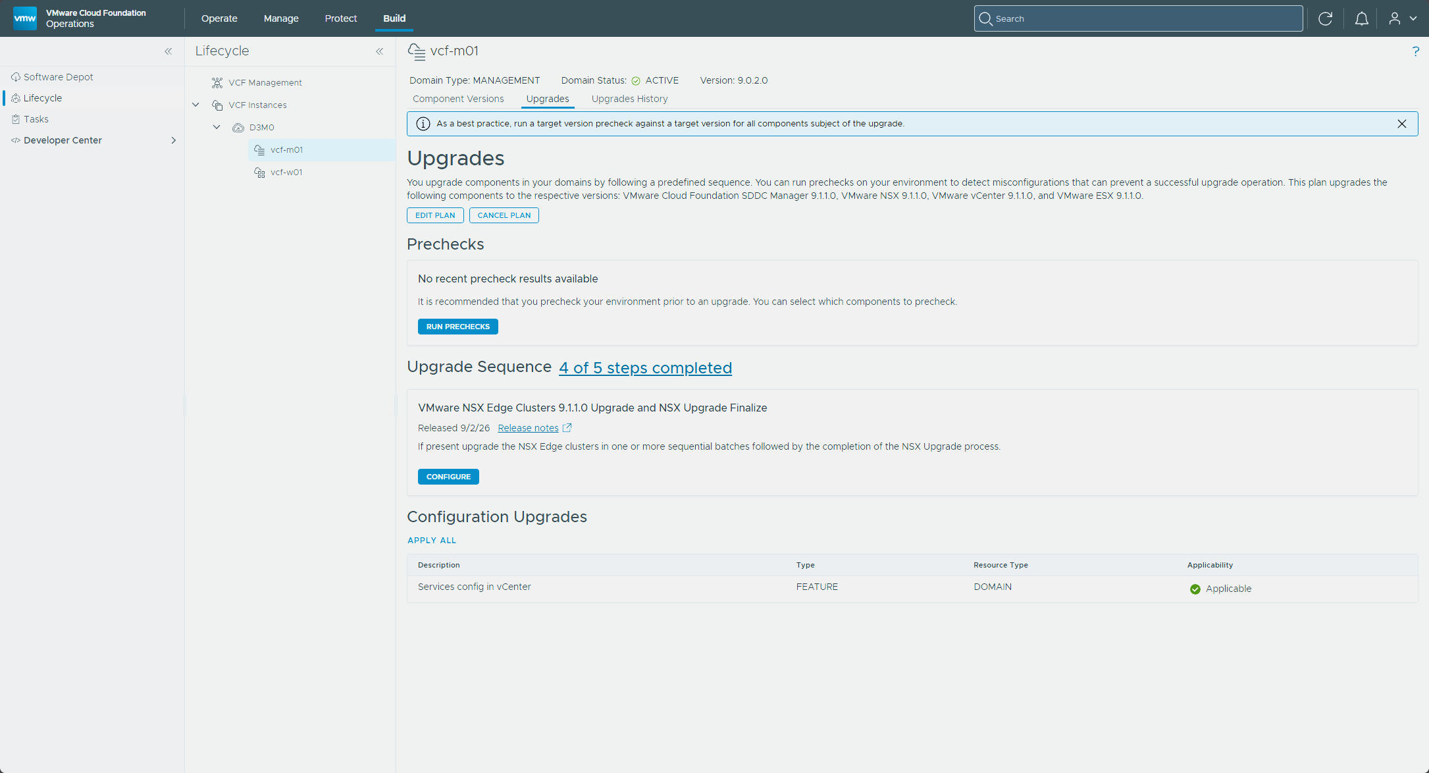Viewport: 1429px width, 773px height.
Task: Switch to Upgrades History tab
Action: tap(629, 99)
